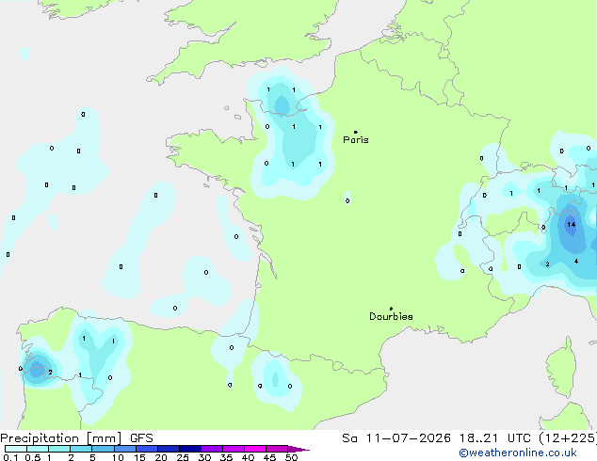597x461 pixels.
Task: Pick the legend swatch between 0.1 and 0.5
Action: click(16, 449)
